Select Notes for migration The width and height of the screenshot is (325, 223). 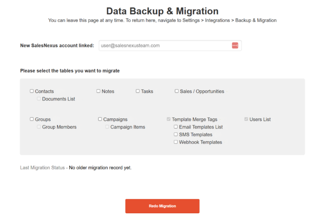(98, 91)
